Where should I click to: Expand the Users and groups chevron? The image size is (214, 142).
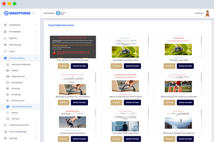(x=36, y=132)
